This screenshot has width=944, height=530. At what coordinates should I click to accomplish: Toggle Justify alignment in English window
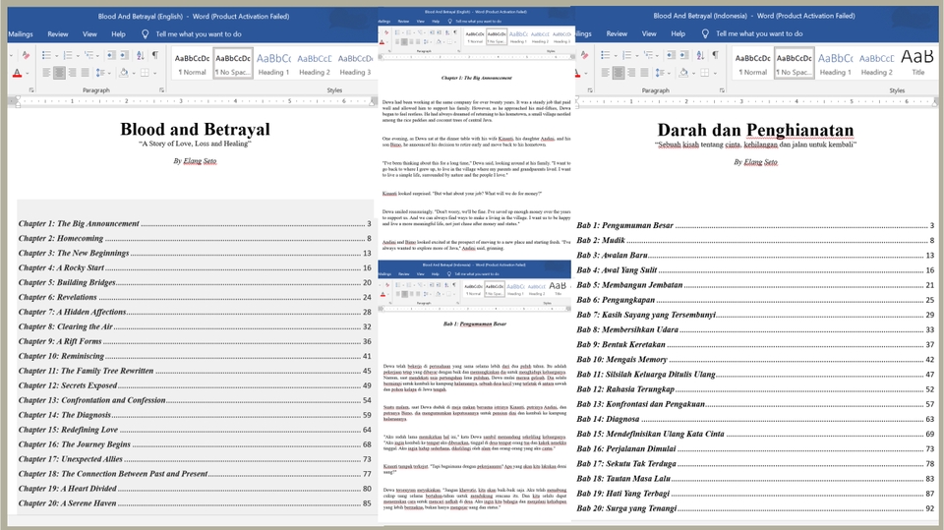(x=85, y=73)
